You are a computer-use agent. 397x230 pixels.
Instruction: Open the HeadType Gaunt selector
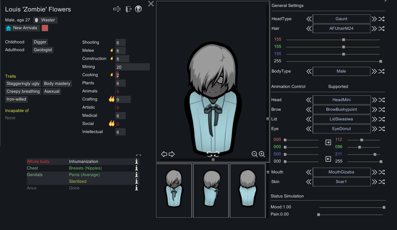click(342, 19)
